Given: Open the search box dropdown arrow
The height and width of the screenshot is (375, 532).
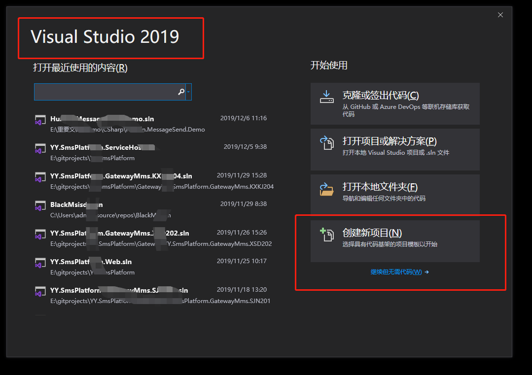Looking at the screenshot, I should [x=189, y=92].
